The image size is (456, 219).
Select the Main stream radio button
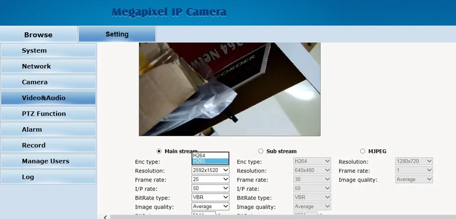pyautogui.click(x=159, y=151)
